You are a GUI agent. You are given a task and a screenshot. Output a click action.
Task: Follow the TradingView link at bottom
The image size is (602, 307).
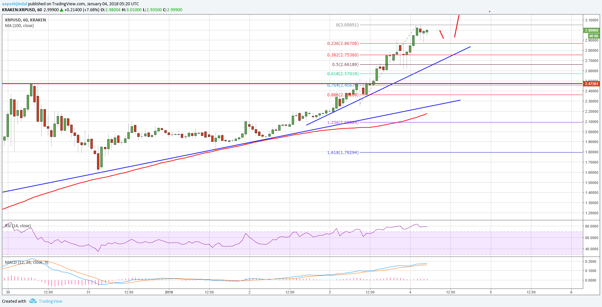[50, 301]
